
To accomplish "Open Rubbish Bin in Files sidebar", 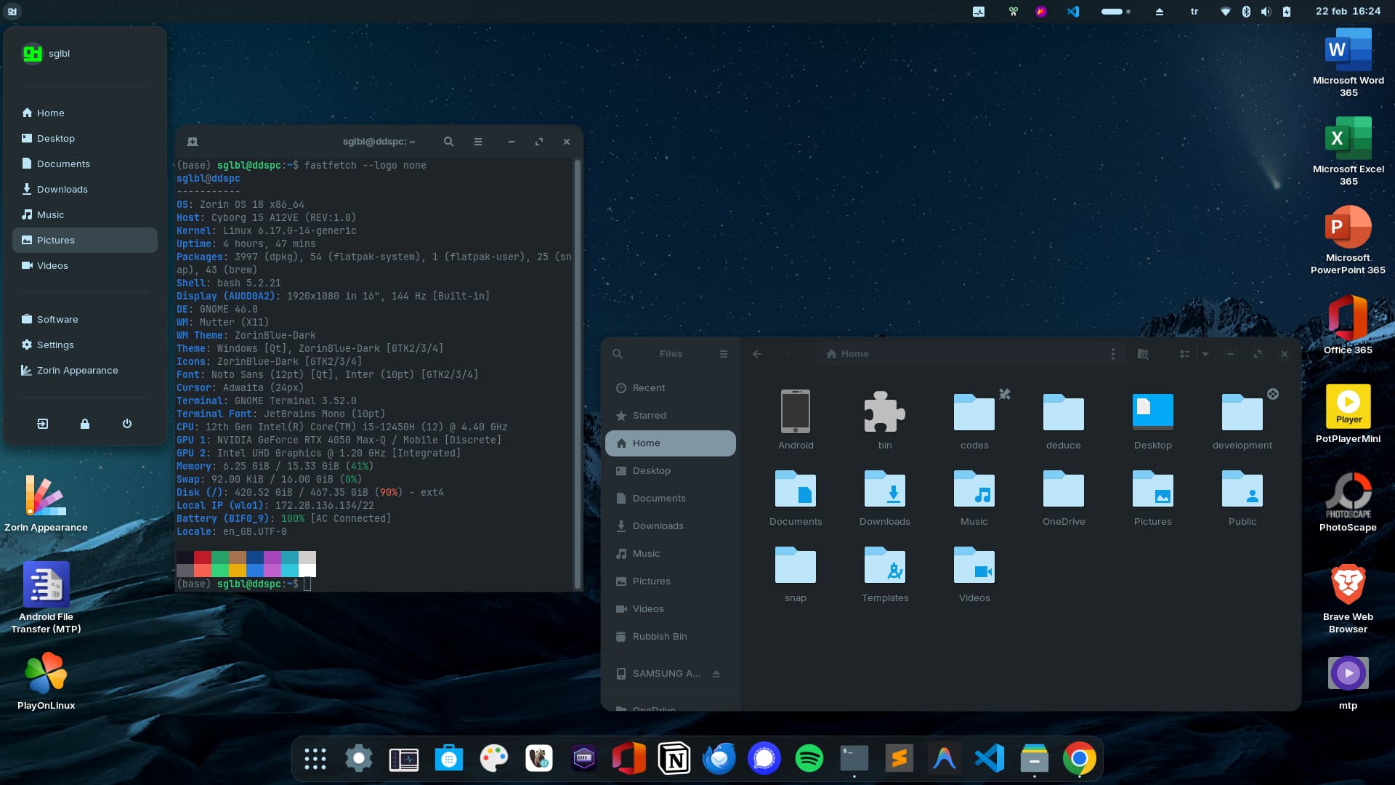I will coord(659,637).
